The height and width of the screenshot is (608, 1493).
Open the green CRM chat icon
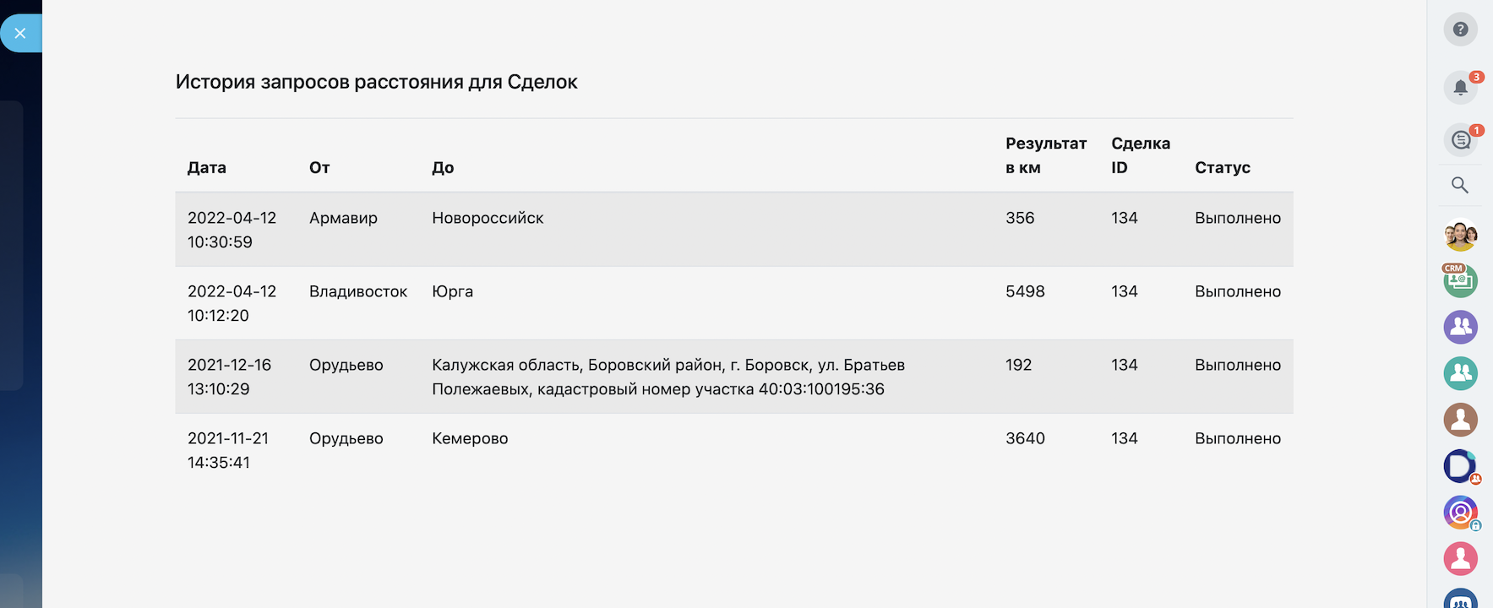tap(1460, 280)
